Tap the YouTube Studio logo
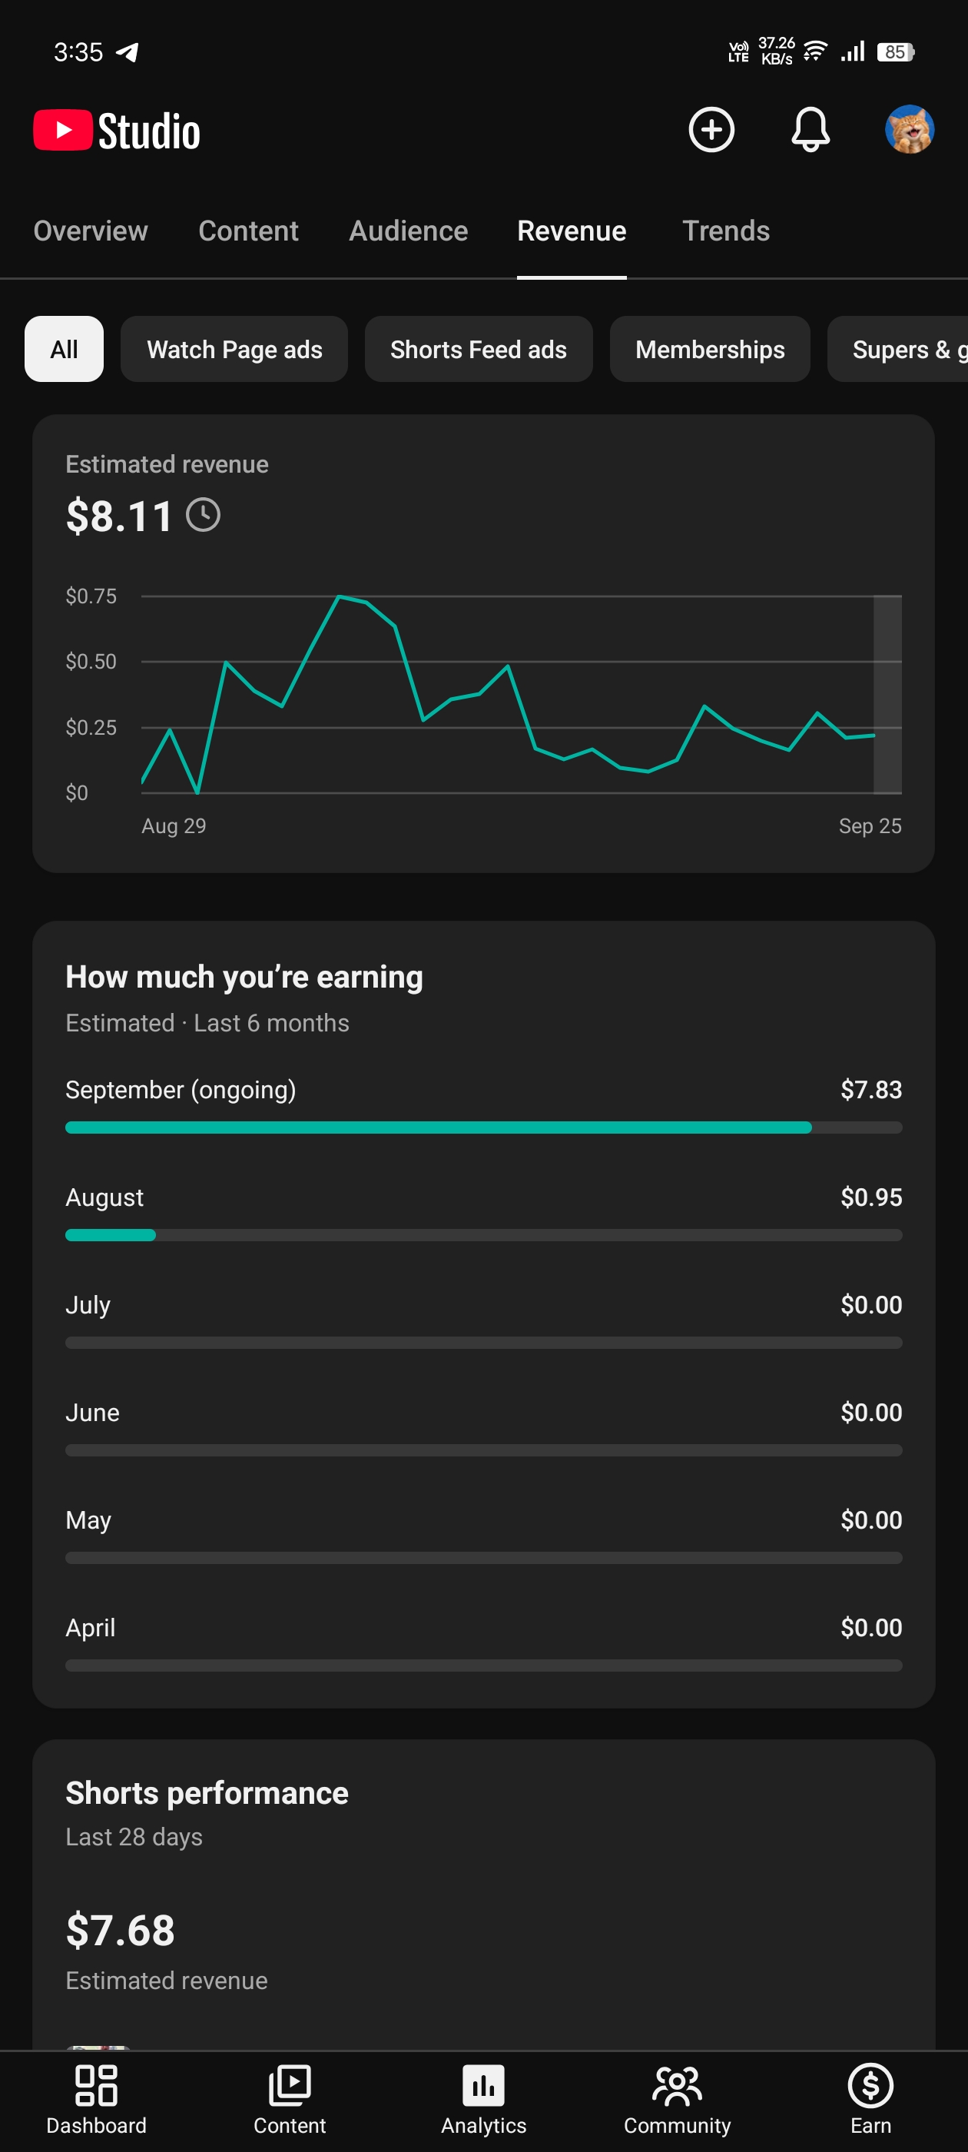 point(117,131)
